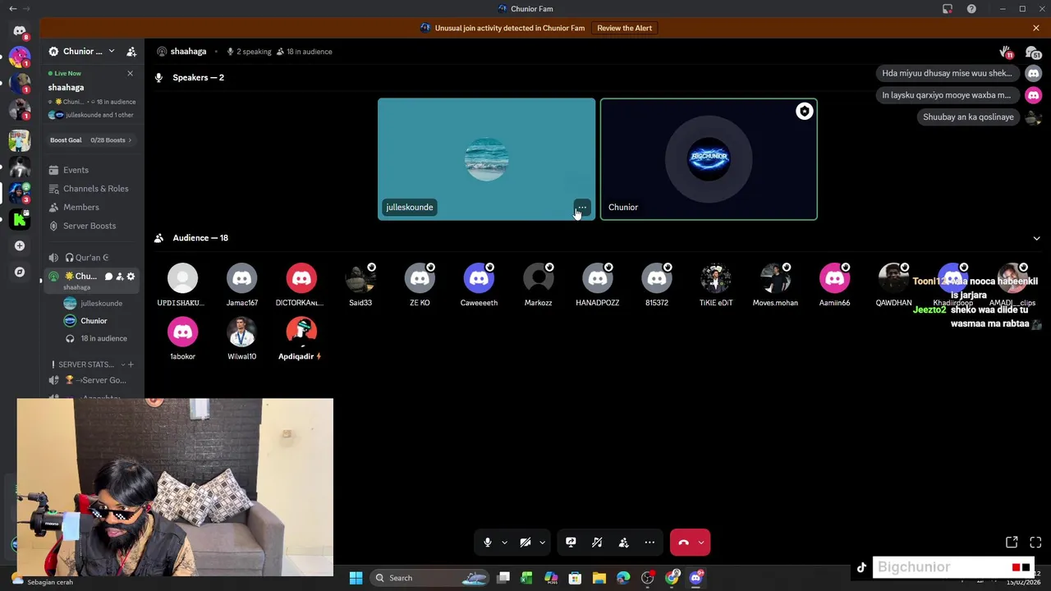Screen dimensions: 1051x591
Task: Open microphone input options arrow
Action: [504, 543]
